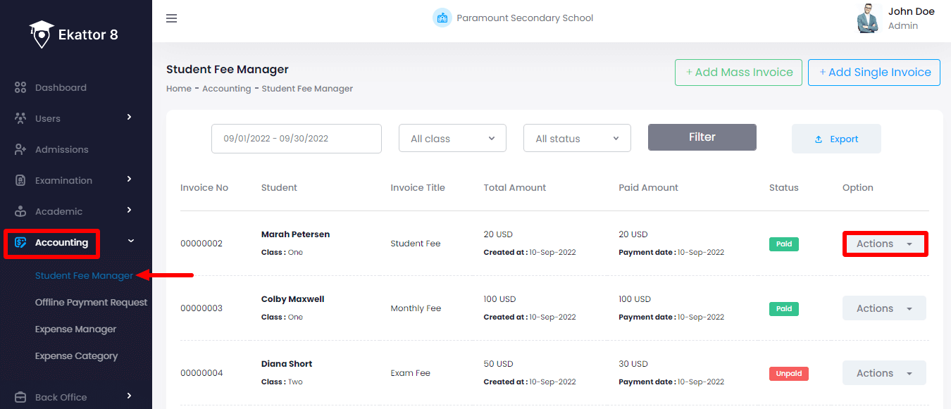The image size is (951, 409).
Task: Click the Academic icon in sidebar
Action: pyautogui.click(x=20, y=211)
